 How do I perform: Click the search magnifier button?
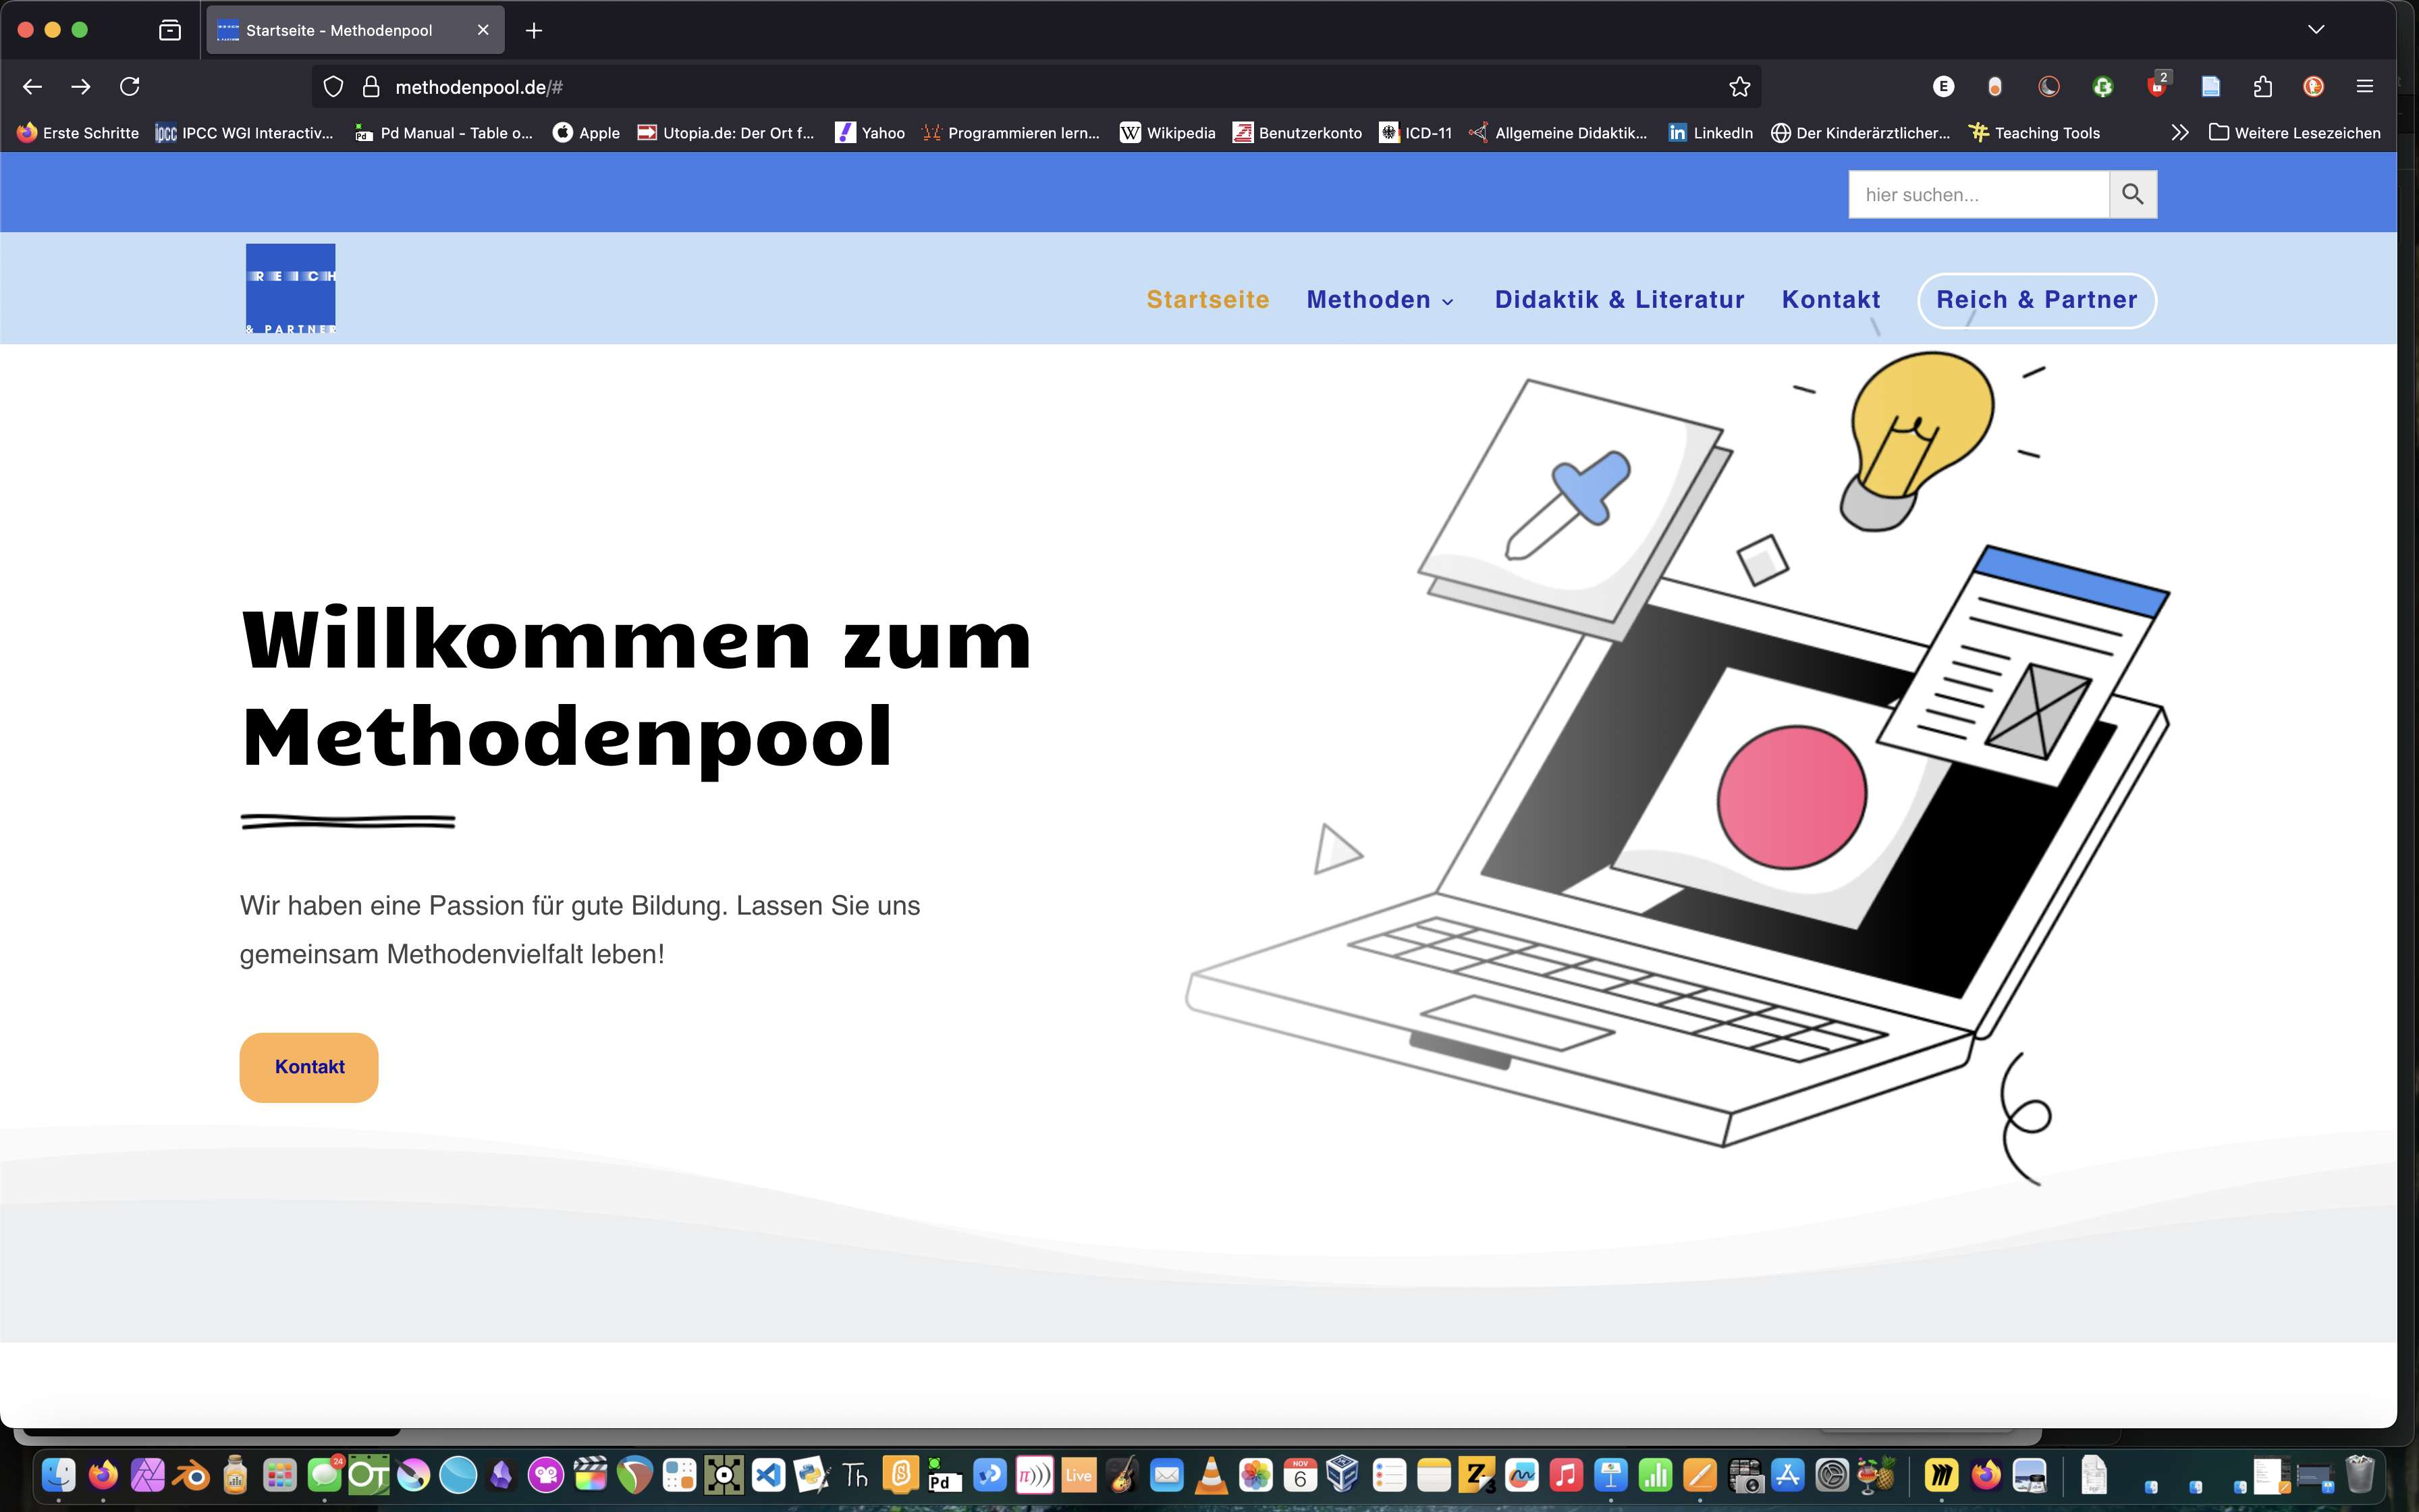tap(2132, 194)
